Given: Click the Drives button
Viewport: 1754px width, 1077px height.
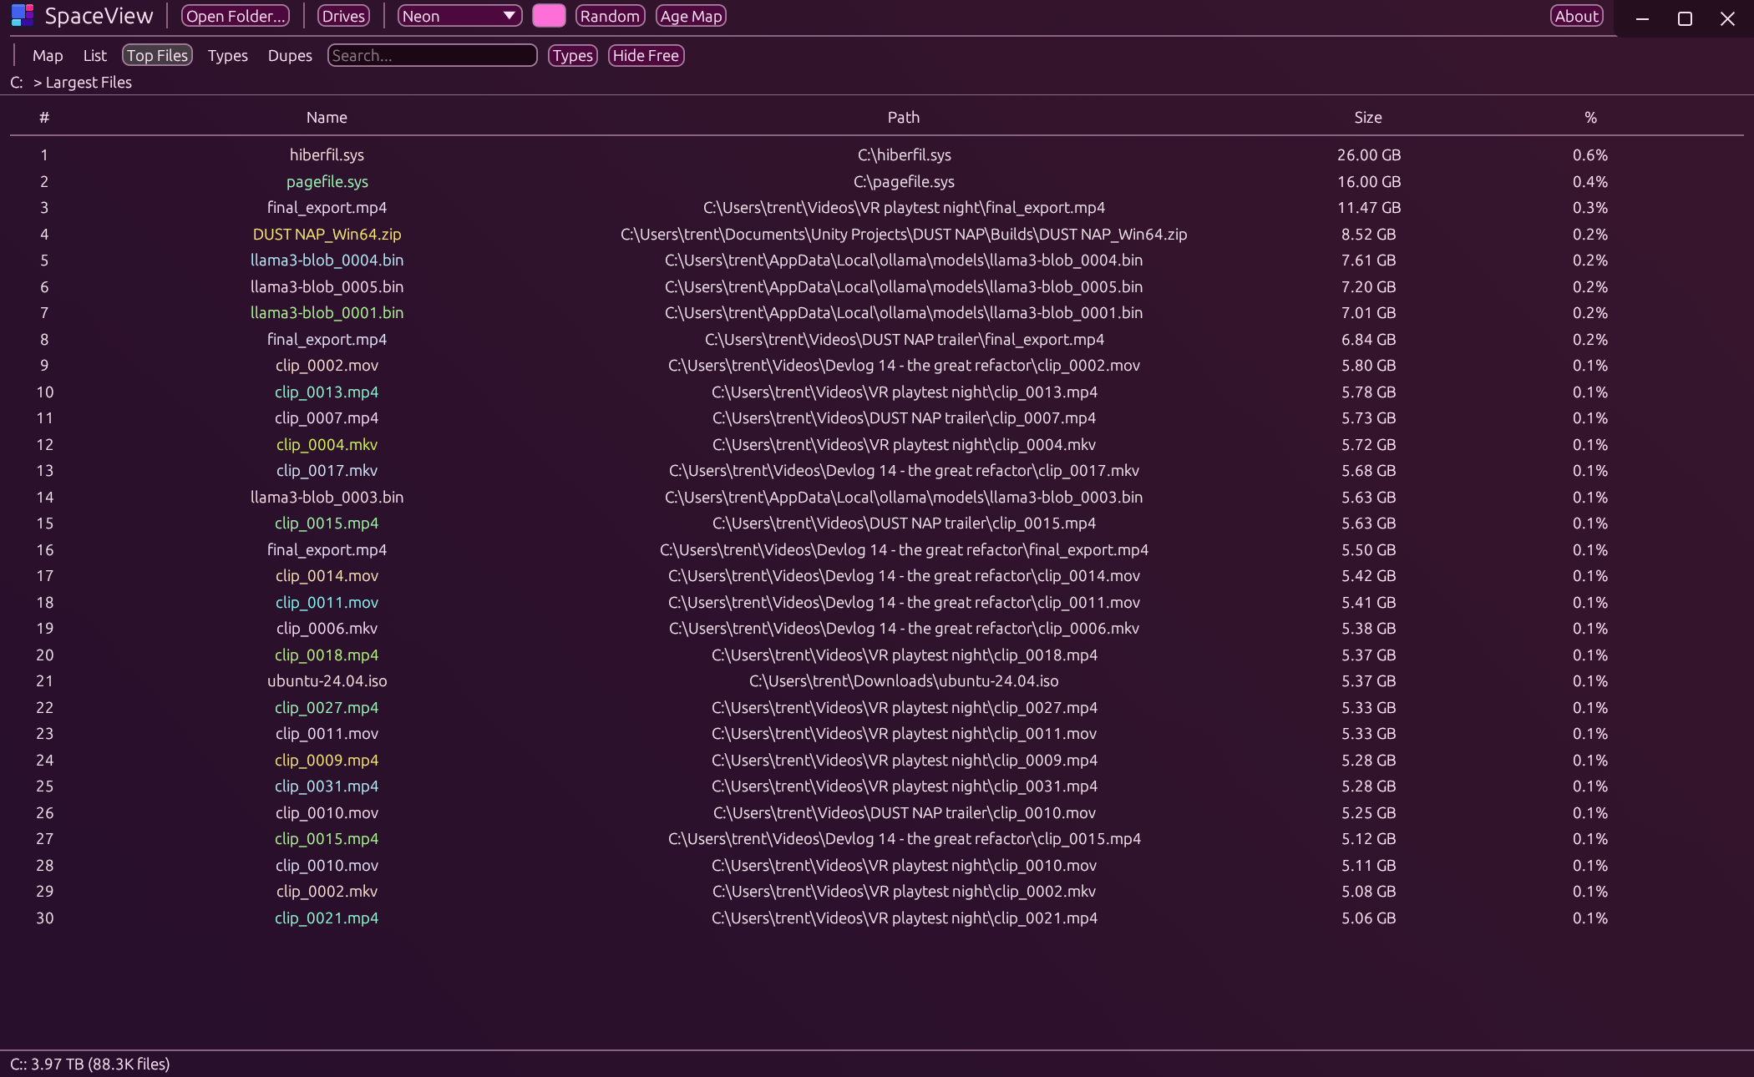Looking at the screenshot, I should (343, 16).
